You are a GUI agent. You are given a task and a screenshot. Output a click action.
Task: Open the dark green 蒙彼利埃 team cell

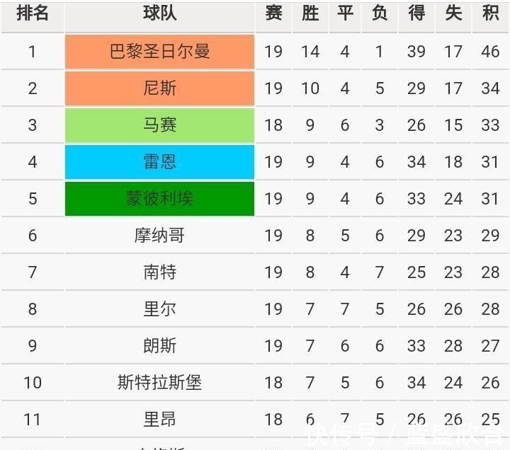coord(159,199)
